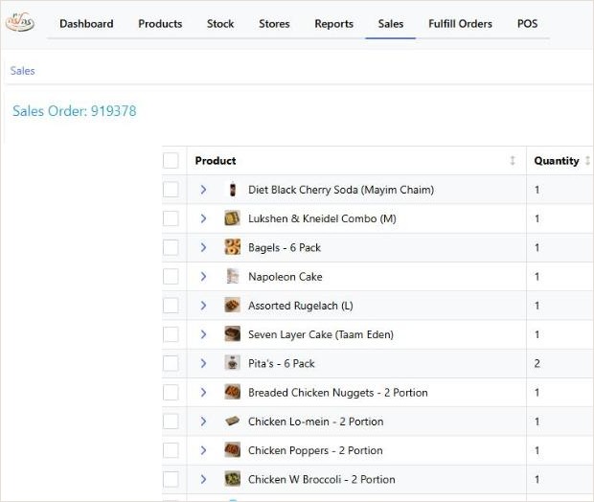This screenshot has width=594, height=502.
Task: Click 'Chicken Lo-mein - 2 Portion' text
Action: click(316, 422)
